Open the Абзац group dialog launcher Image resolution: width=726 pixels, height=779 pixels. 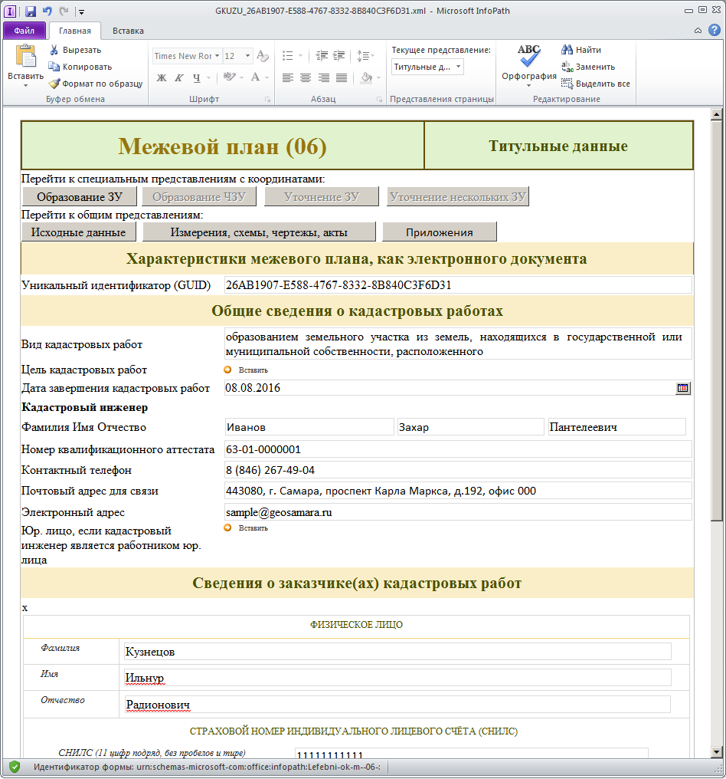tap(380, 100)
